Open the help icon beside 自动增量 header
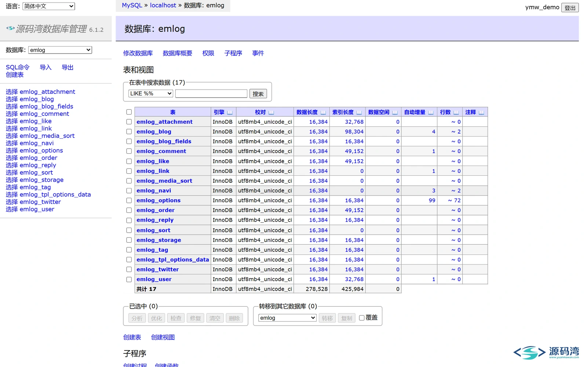The width and height of the screenshot is (587, 367). [x=431, y=112]
